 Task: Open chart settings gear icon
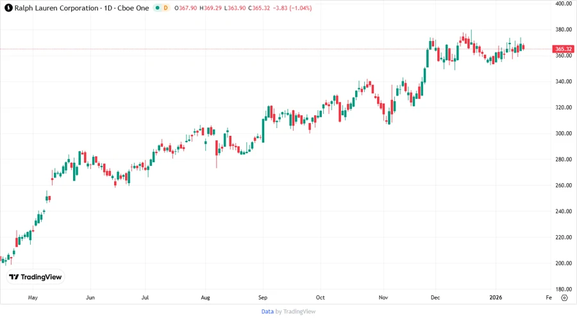pyautogui.click(x=564, y=298)
